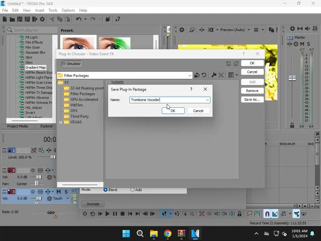The height and width of the screenshot is (241, 321).
Task: Open File Explorer from Windows taskbar
Action: click(x=154, y=233)
